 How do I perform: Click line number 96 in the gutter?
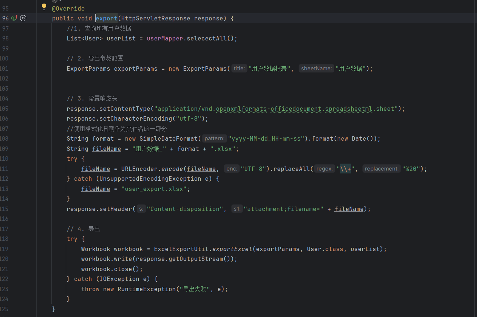pyautogui.click(x=5, y=18)
